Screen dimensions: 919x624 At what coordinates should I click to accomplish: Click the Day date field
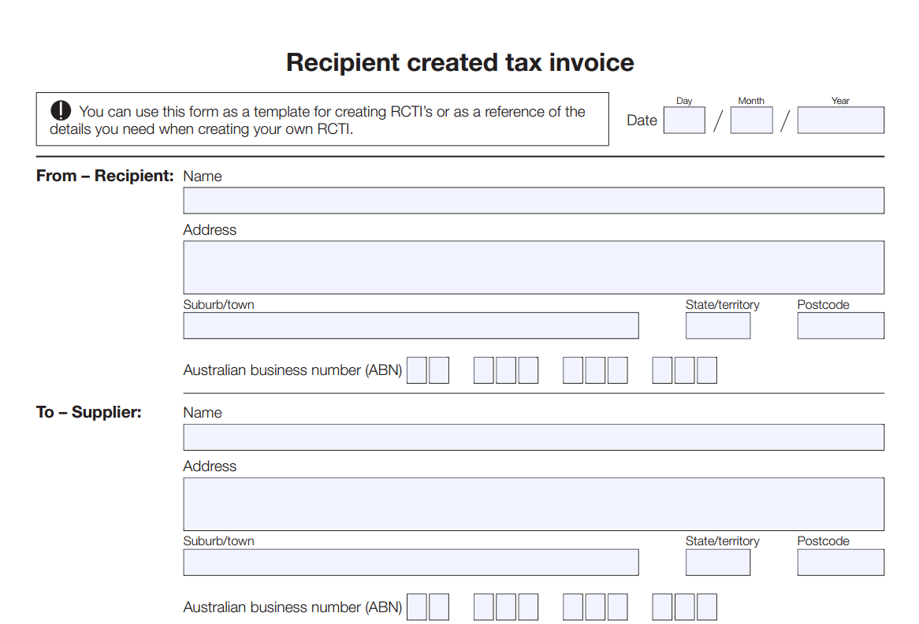684,120
